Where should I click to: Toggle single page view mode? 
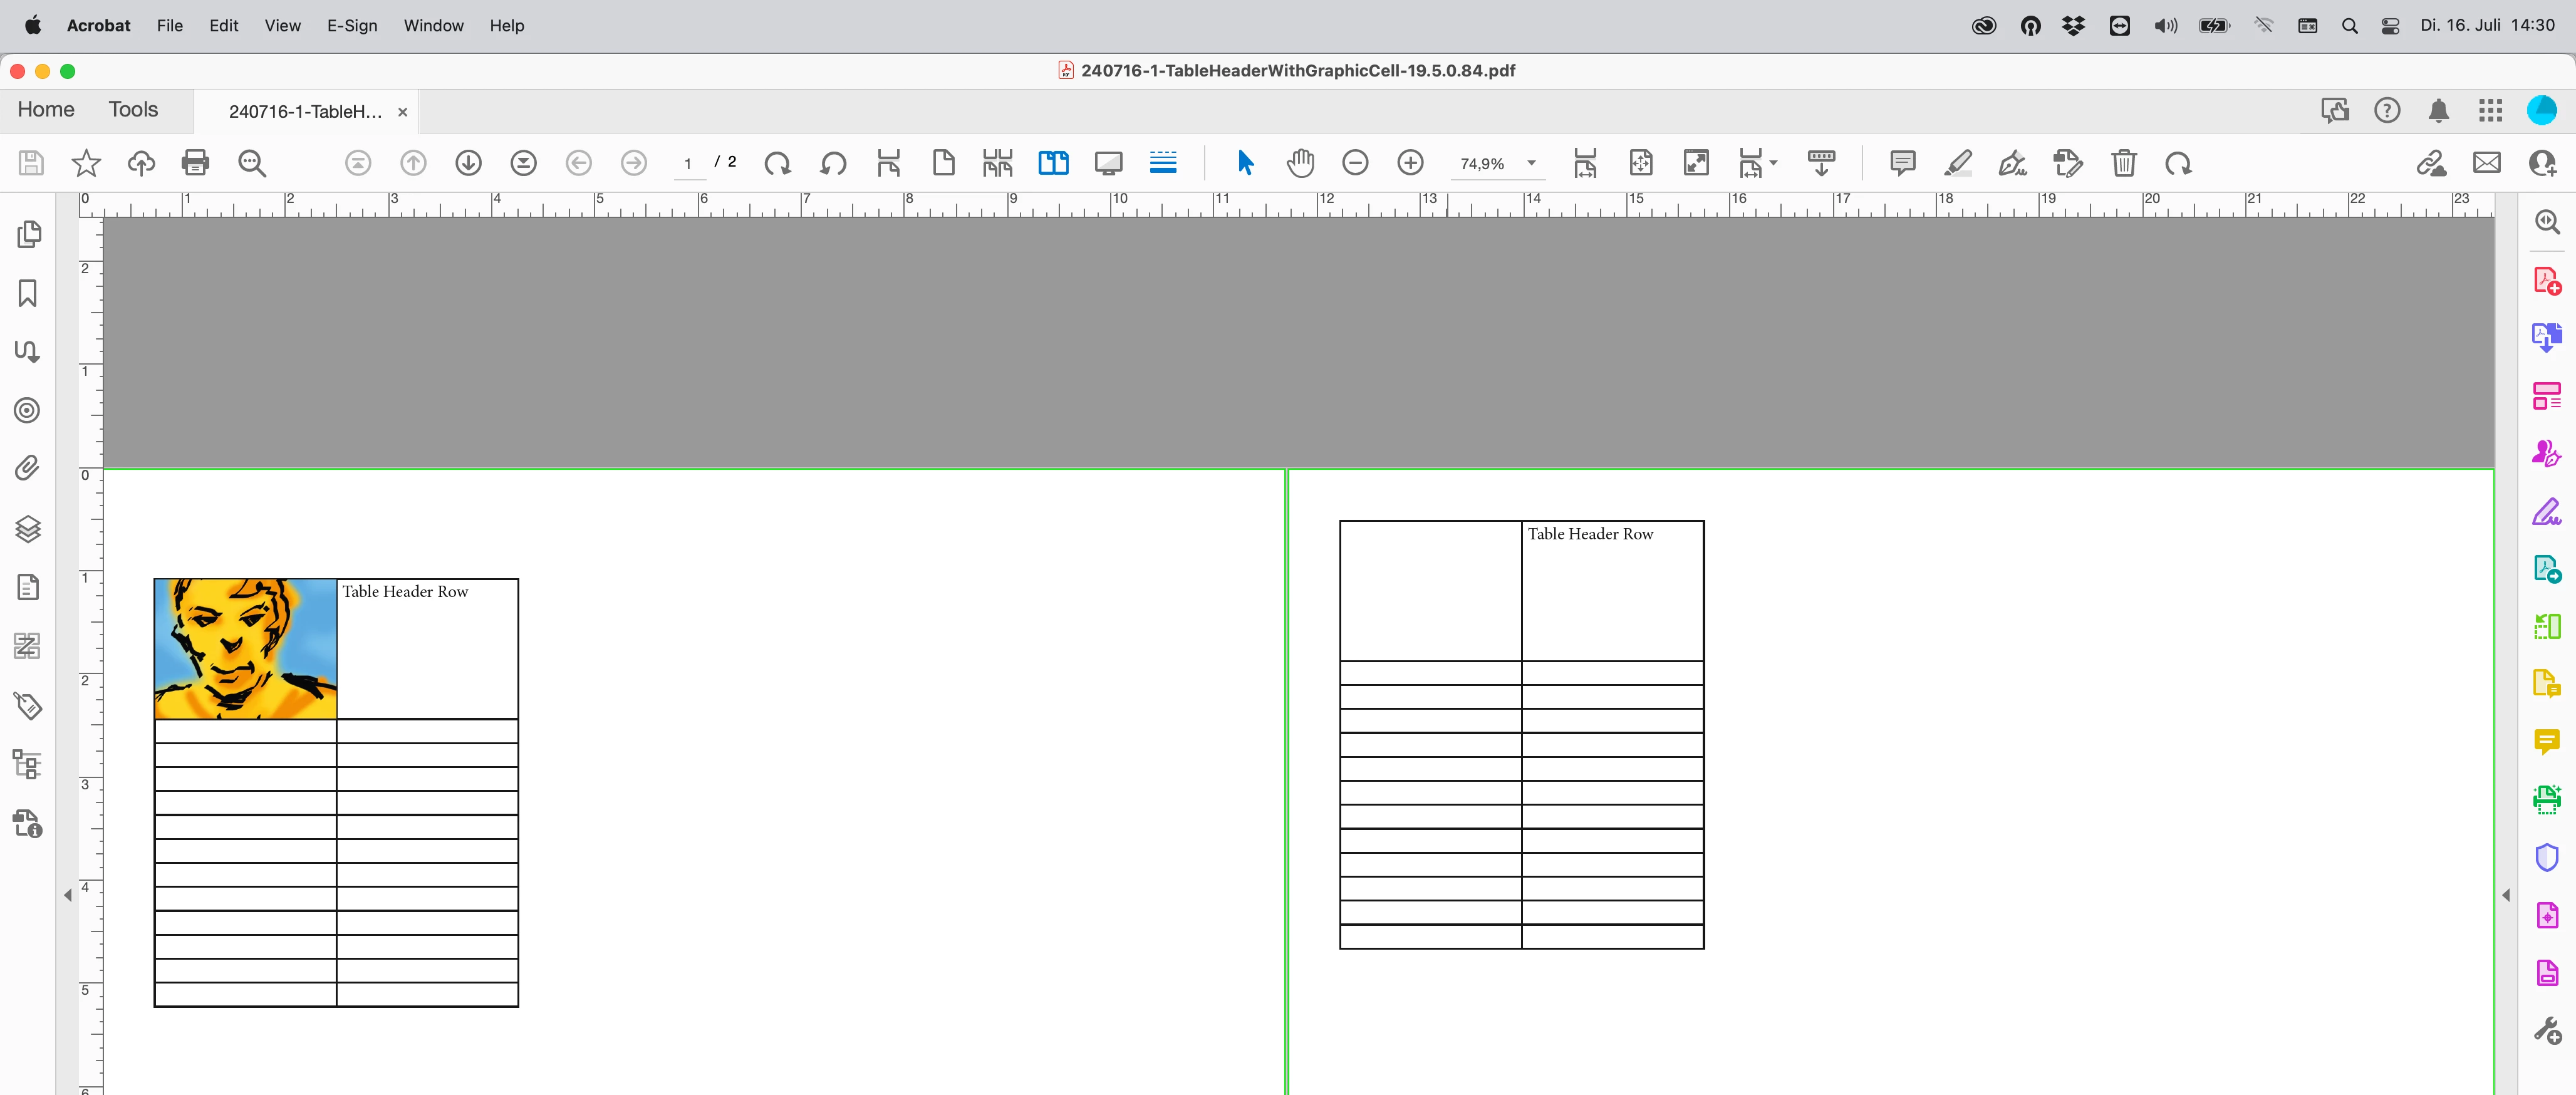(x=943, y=163)
